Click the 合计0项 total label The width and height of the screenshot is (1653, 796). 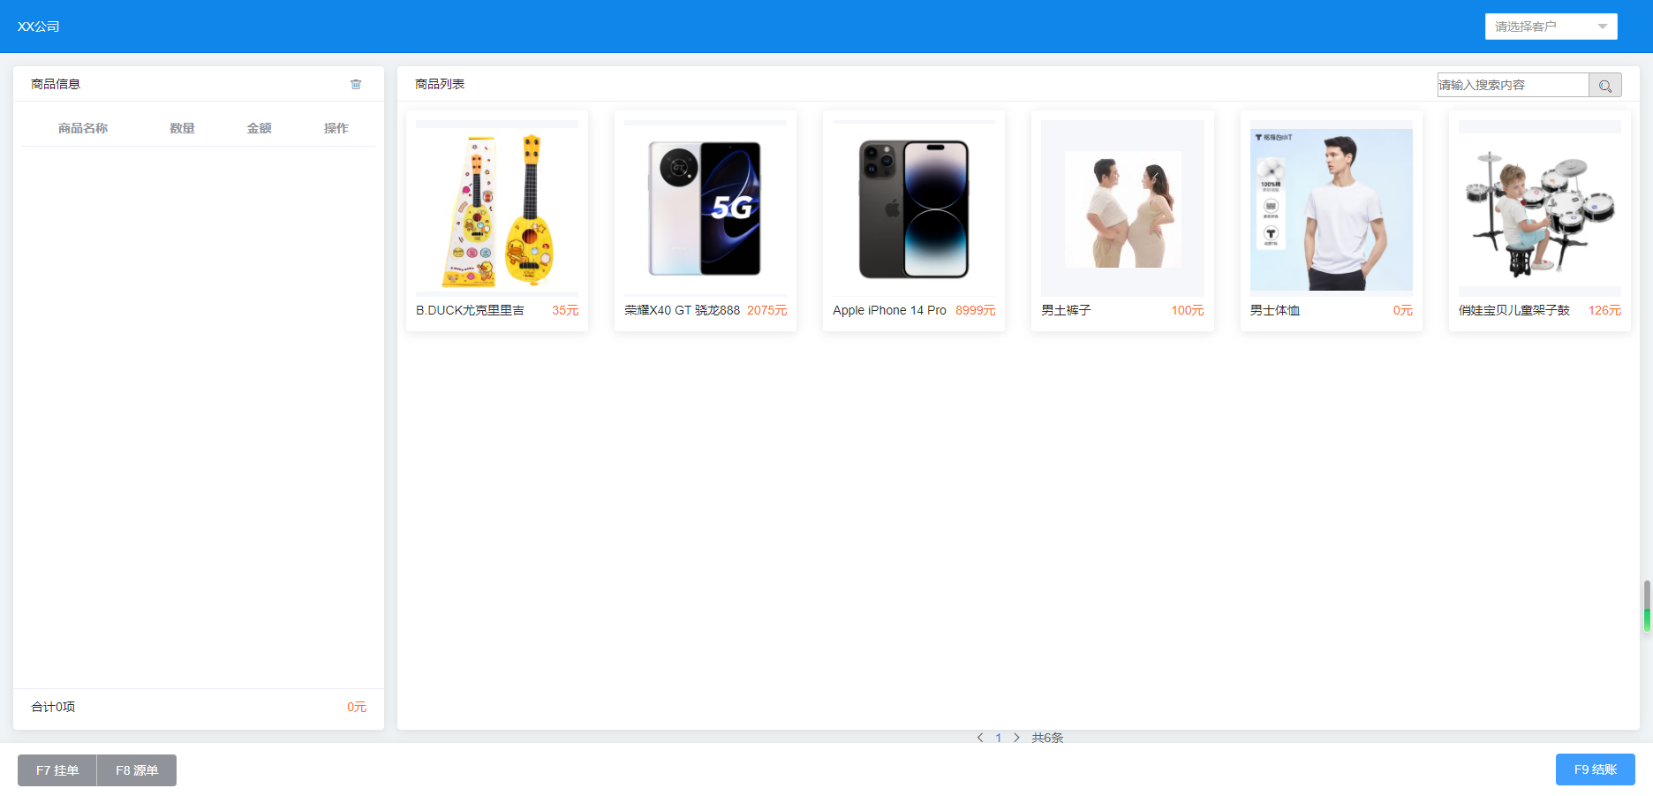click(53, 707)
